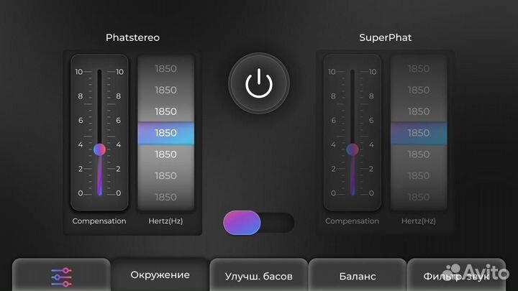
Task: Select the highlighted 1850 value in the Phatstereo Hertz picker
Action: coord(166,133)
